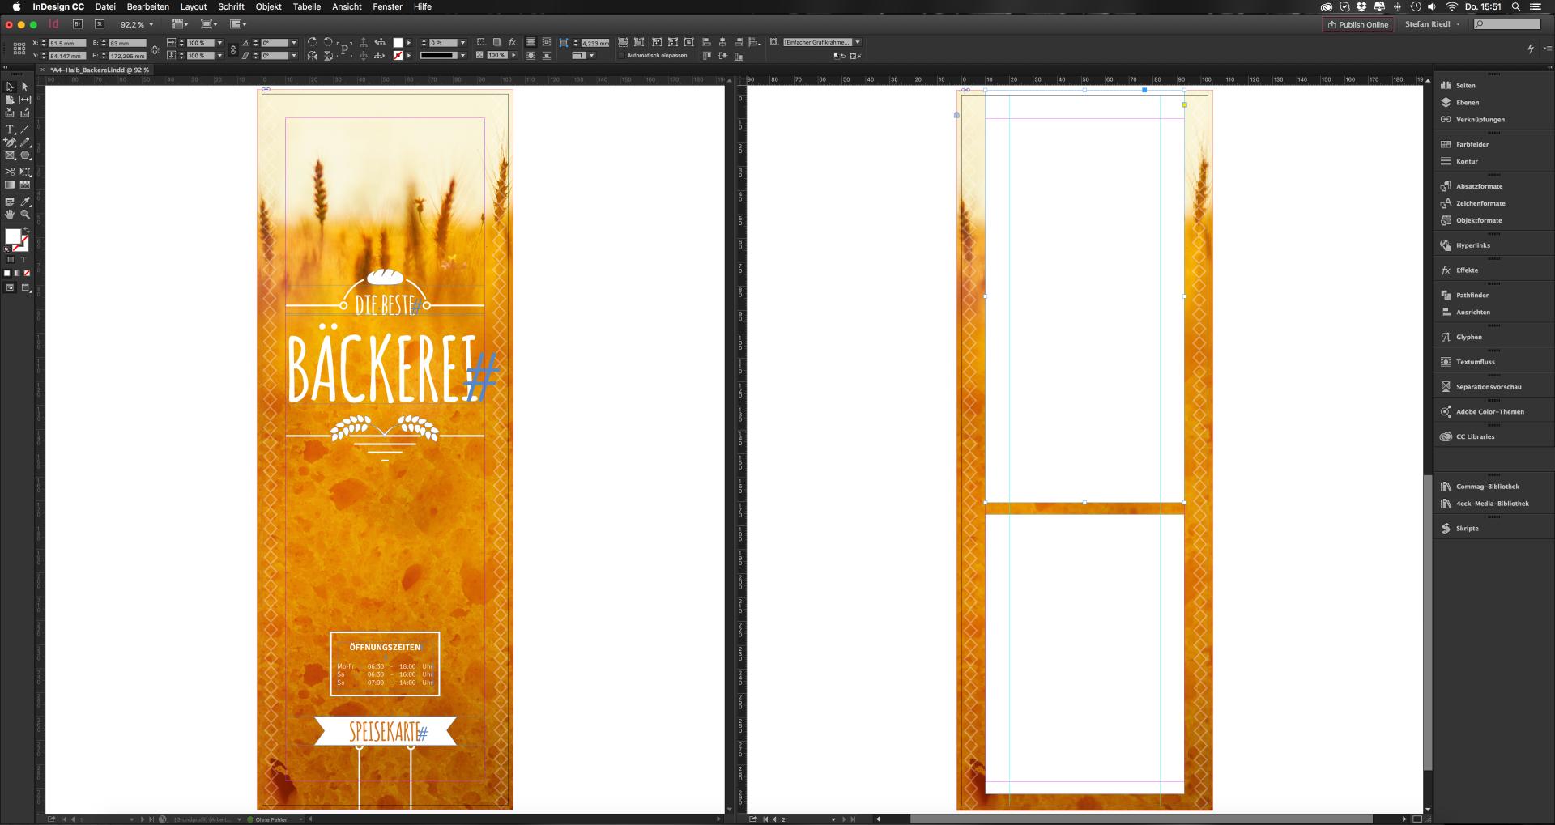Viewport: 1555px width, 825px height.
Task: Open the Objekt menu
Action: [269, 6]
